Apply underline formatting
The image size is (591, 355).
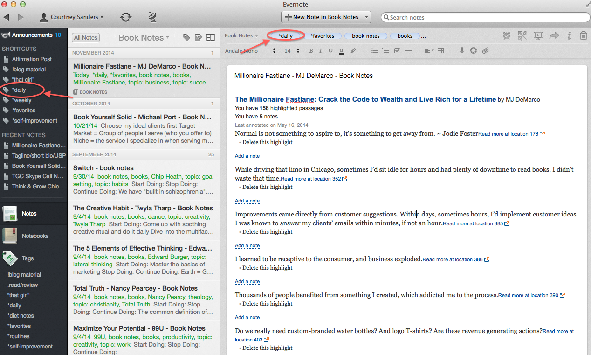tap(330, 51)
